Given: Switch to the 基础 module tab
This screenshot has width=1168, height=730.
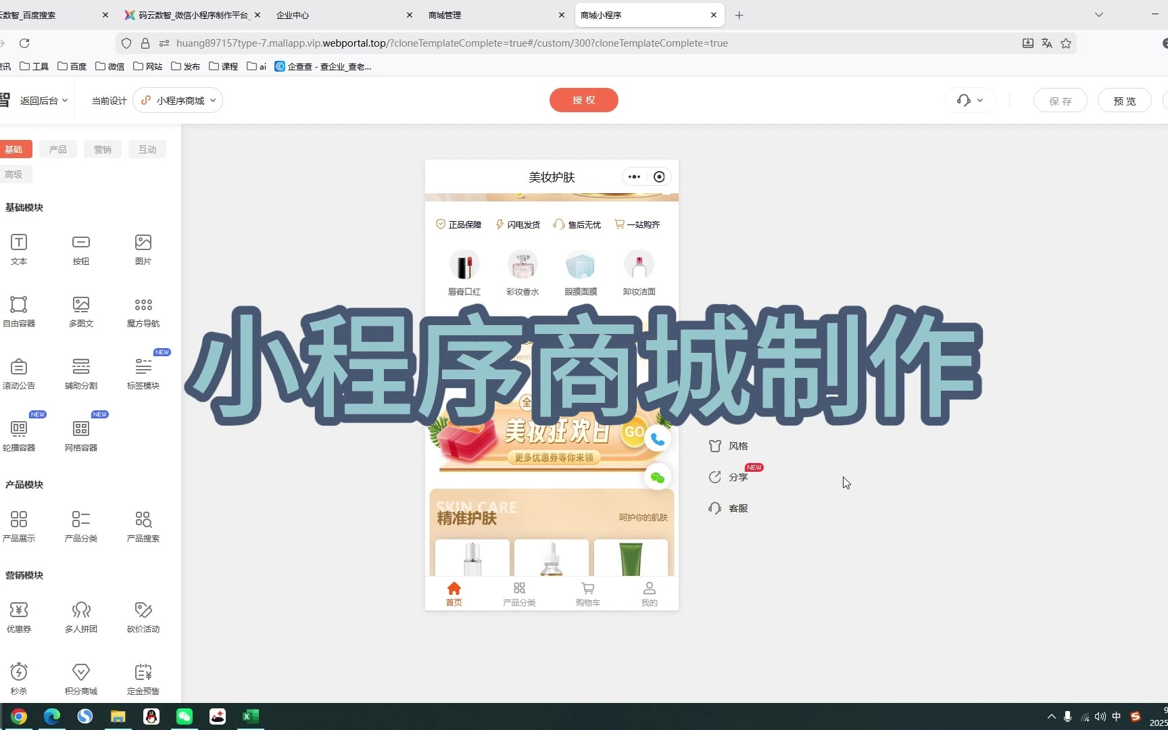Looking at the screenshot, I should (15, 149).
